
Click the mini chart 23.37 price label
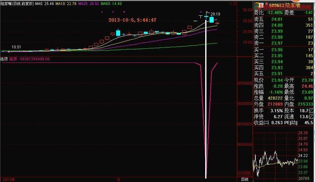click(303, 173)
